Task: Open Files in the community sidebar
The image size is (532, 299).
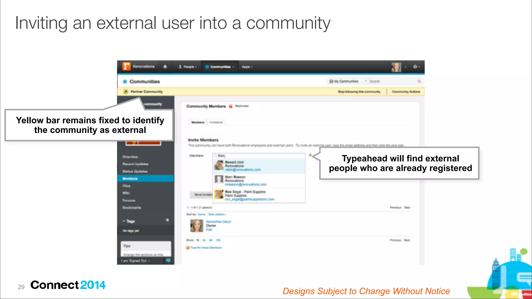Action: pos(126,186)
